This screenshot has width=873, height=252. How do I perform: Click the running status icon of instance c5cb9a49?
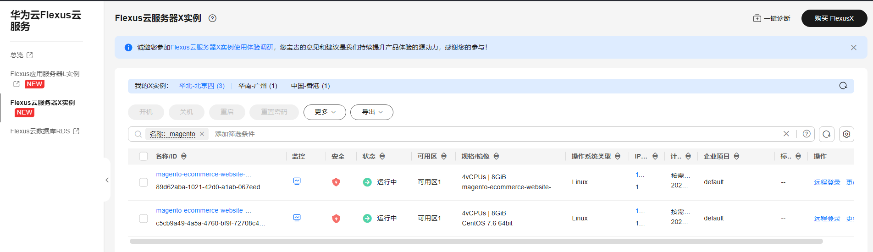tap(367, 219)
